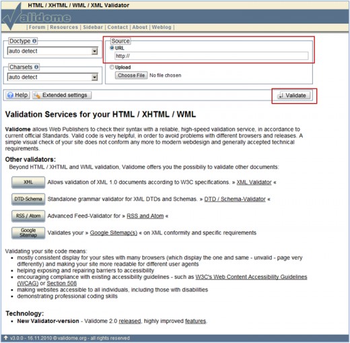350x343 pixels.
Task: Open the DTD-Schema validator button
Action: point(28,199)
